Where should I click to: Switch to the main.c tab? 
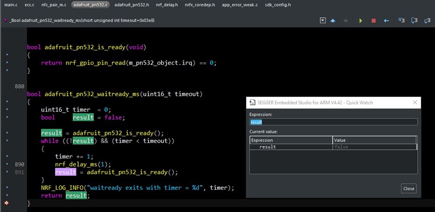pos(11,5)
